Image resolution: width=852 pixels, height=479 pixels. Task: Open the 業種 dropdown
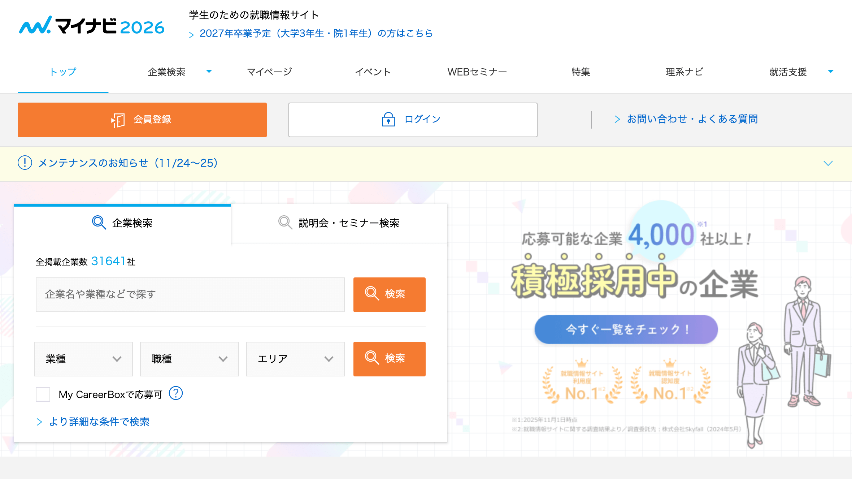click(x=83, y=359)
